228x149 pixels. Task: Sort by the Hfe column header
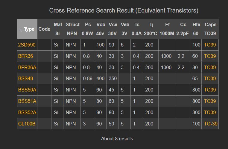pos(196,24)
